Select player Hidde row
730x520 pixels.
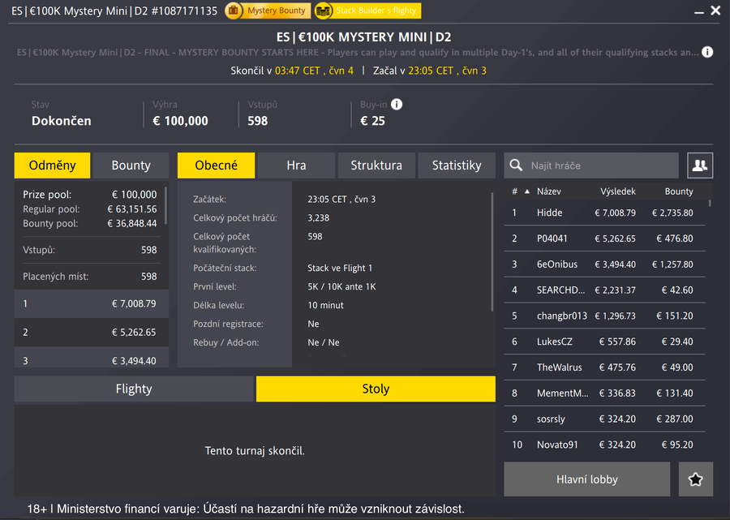[604, 213]
